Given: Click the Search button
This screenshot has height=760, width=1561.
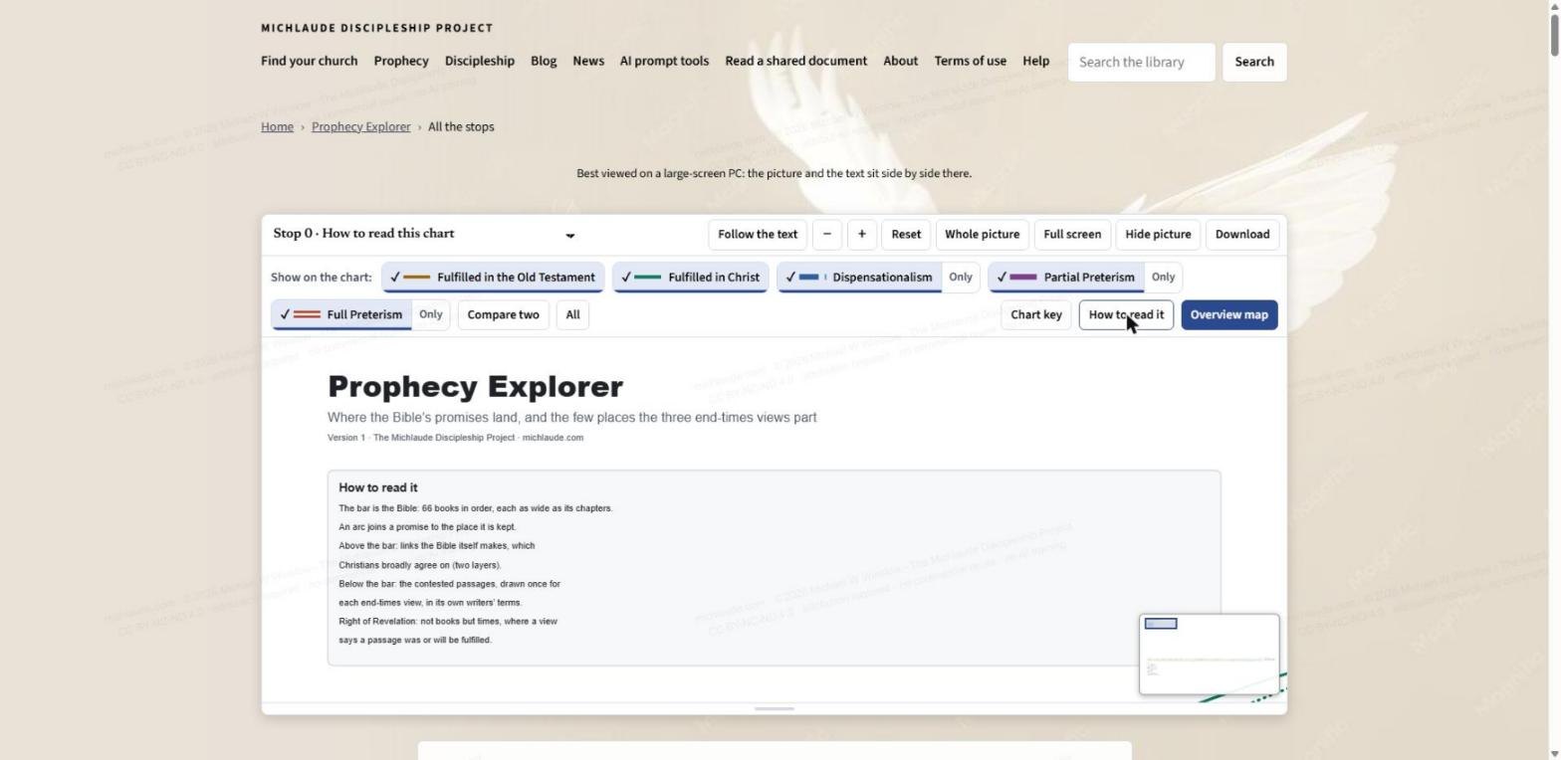Looking at the screenshot, I should [1254, 62].
